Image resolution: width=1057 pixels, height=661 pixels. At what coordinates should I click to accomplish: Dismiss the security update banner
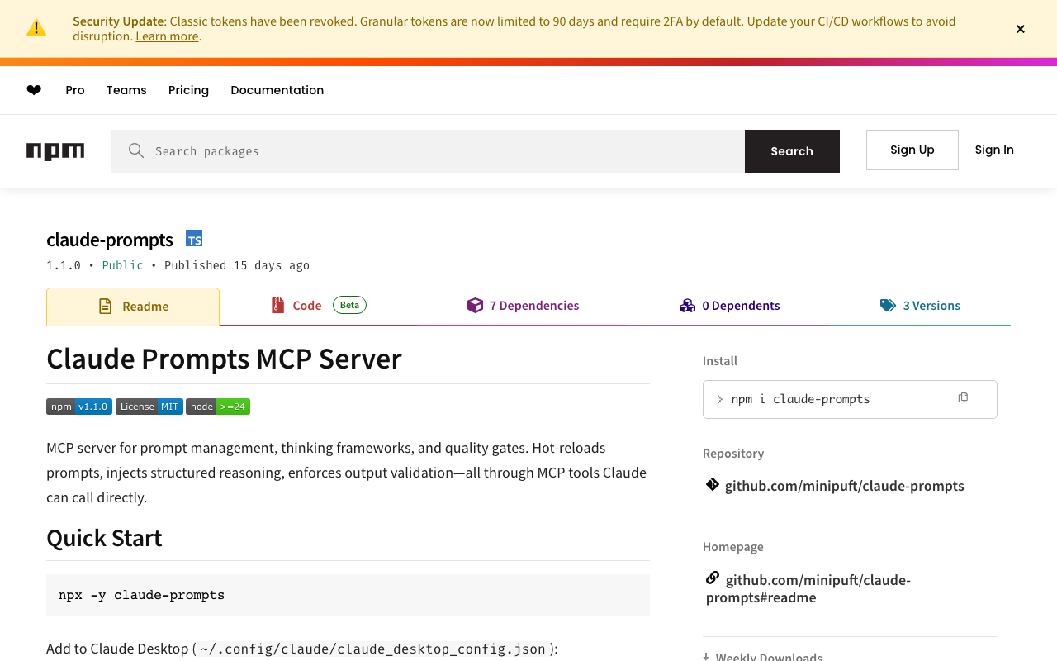[1021, 29]
